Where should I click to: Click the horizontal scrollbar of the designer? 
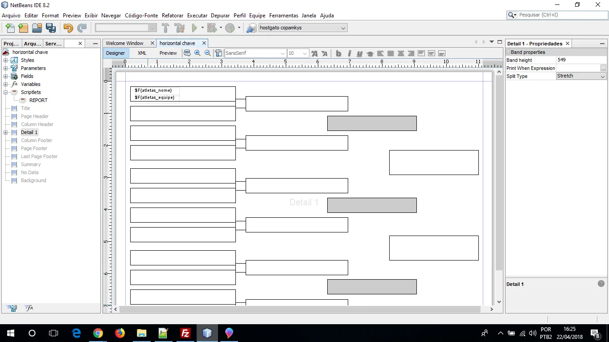(x=300, y=309)
